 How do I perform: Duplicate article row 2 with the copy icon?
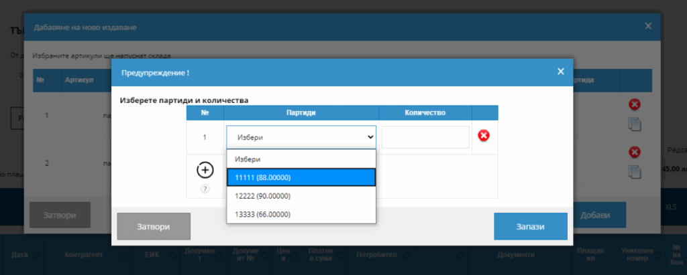click(635, 171)
